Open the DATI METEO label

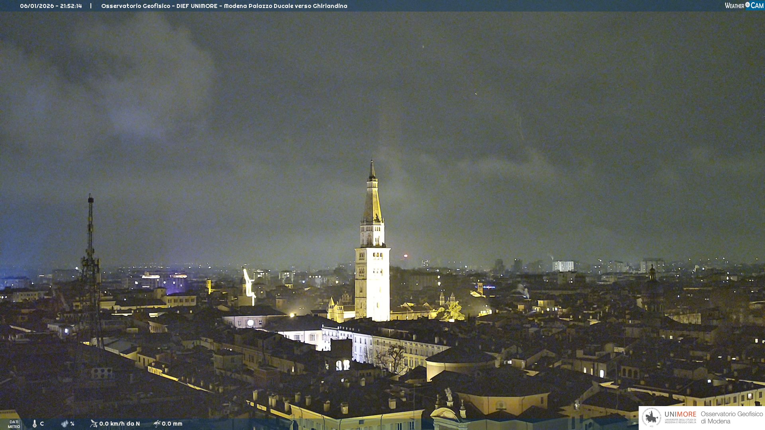pyautogui.click(x=14, y=424)
